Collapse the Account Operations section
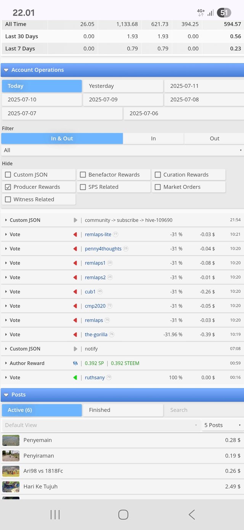 (6, 70)
